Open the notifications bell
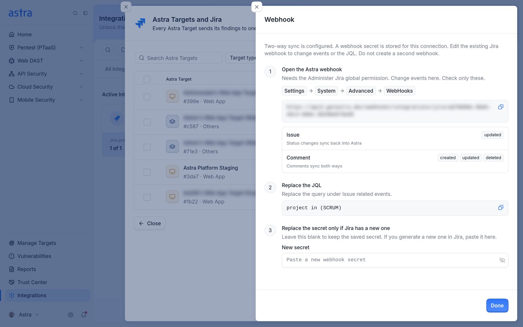 tap(84, 315)
